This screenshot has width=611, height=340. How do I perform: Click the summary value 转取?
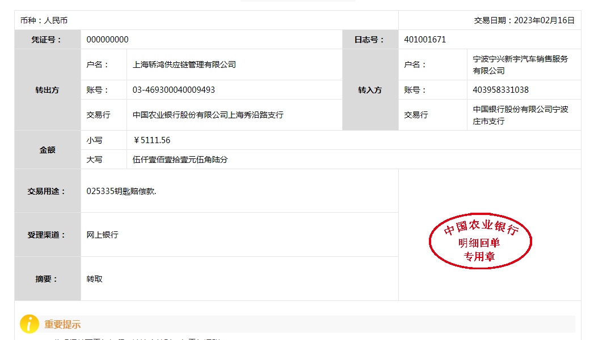tap(94, 279)
